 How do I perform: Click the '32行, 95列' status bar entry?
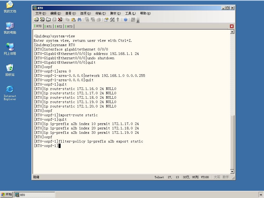191,177
